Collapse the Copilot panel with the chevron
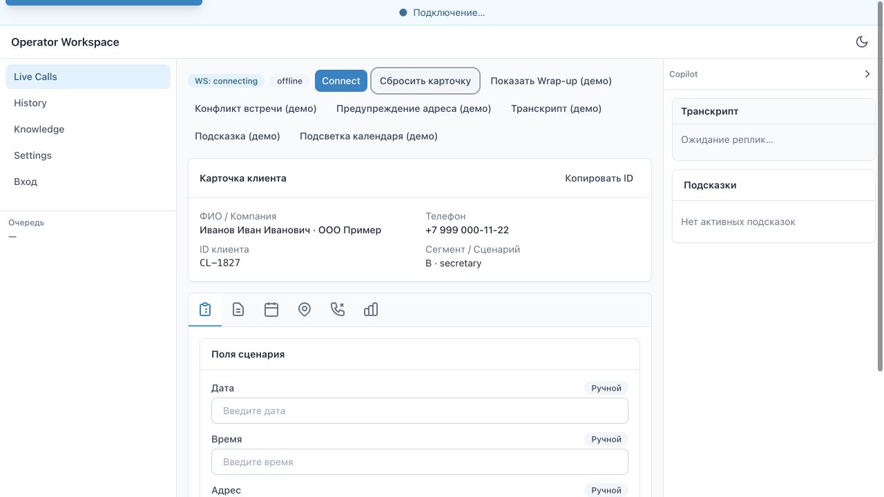The width and height of the screenshot is (884, 497). pos(867,74)
